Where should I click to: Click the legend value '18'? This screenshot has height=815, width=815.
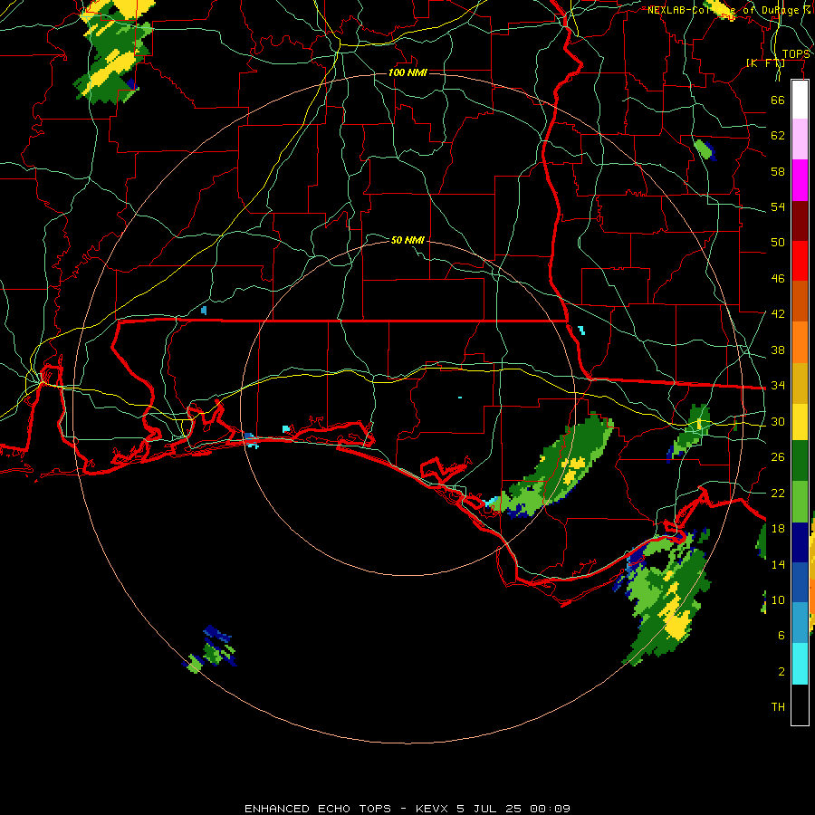[778, 529]
